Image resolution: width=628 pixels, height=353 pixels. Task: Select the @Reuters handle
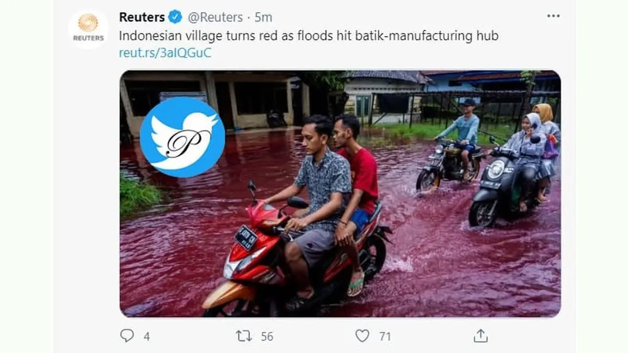(215, 17)
